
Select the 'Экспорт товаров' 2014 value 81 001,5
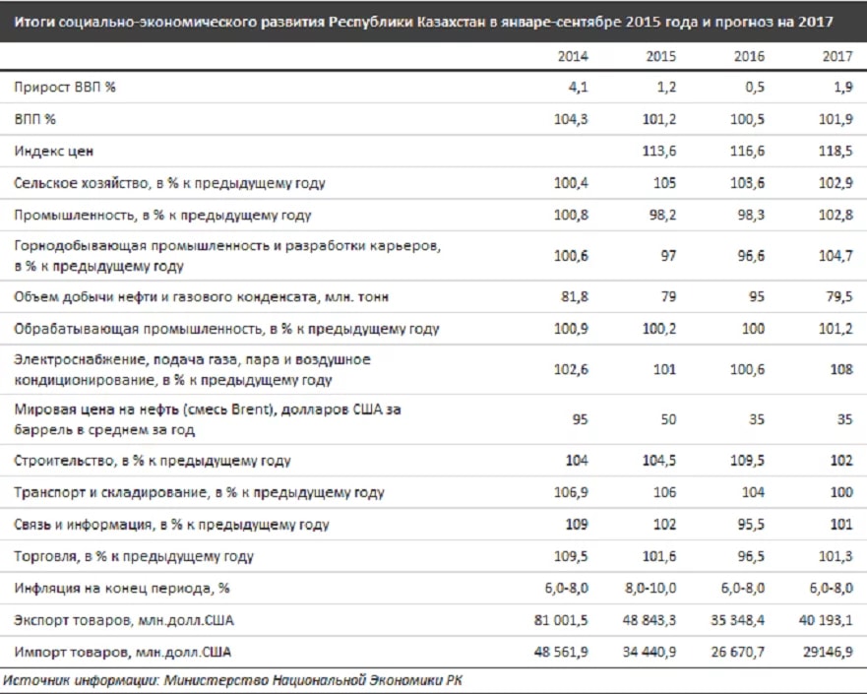561,620
